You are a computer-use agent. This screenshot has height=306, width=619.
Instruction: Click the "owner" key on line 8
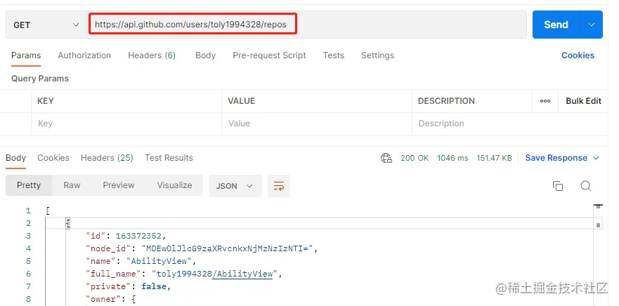click(104, 299)
